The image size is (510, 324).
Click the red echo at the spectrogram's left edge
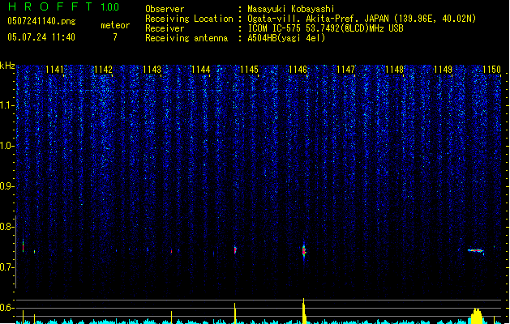coord(23,246)
